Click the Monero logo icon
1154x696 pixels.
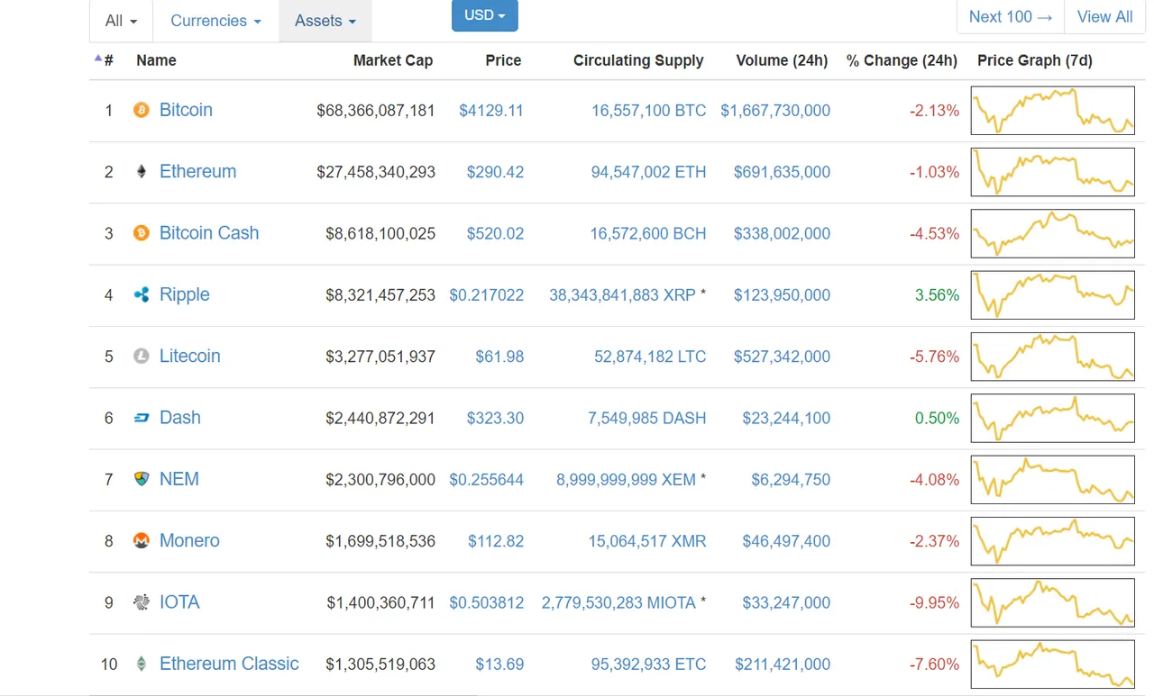(141, 541)
